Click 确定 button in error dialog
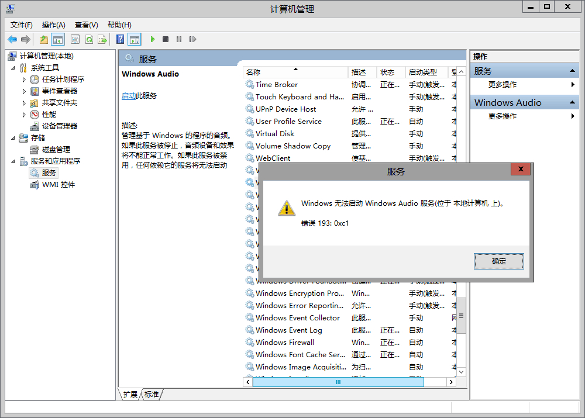 499,261
